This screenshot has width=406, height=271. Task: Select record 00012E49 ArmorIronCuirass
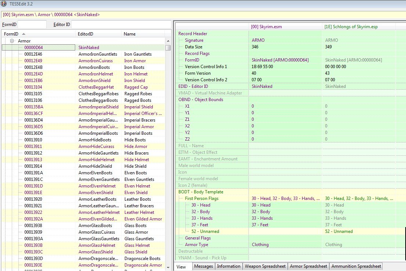coord(83,61)
